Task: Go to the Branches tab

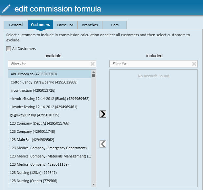Action: [90, 25]
